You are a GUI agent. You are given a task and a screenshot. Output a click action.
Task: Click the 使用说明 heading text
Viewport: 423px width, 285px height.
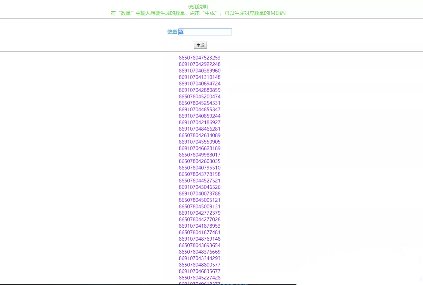point(199,6)
